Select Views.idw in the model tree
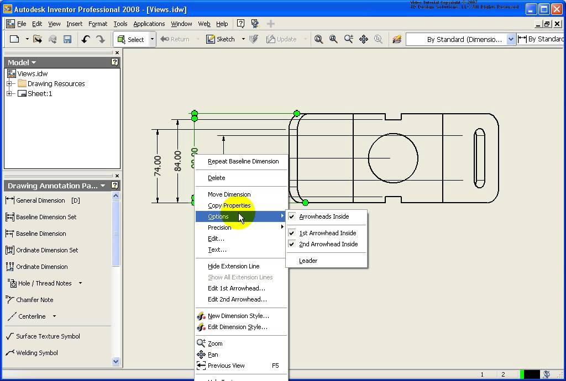 [x=28, y=73]
